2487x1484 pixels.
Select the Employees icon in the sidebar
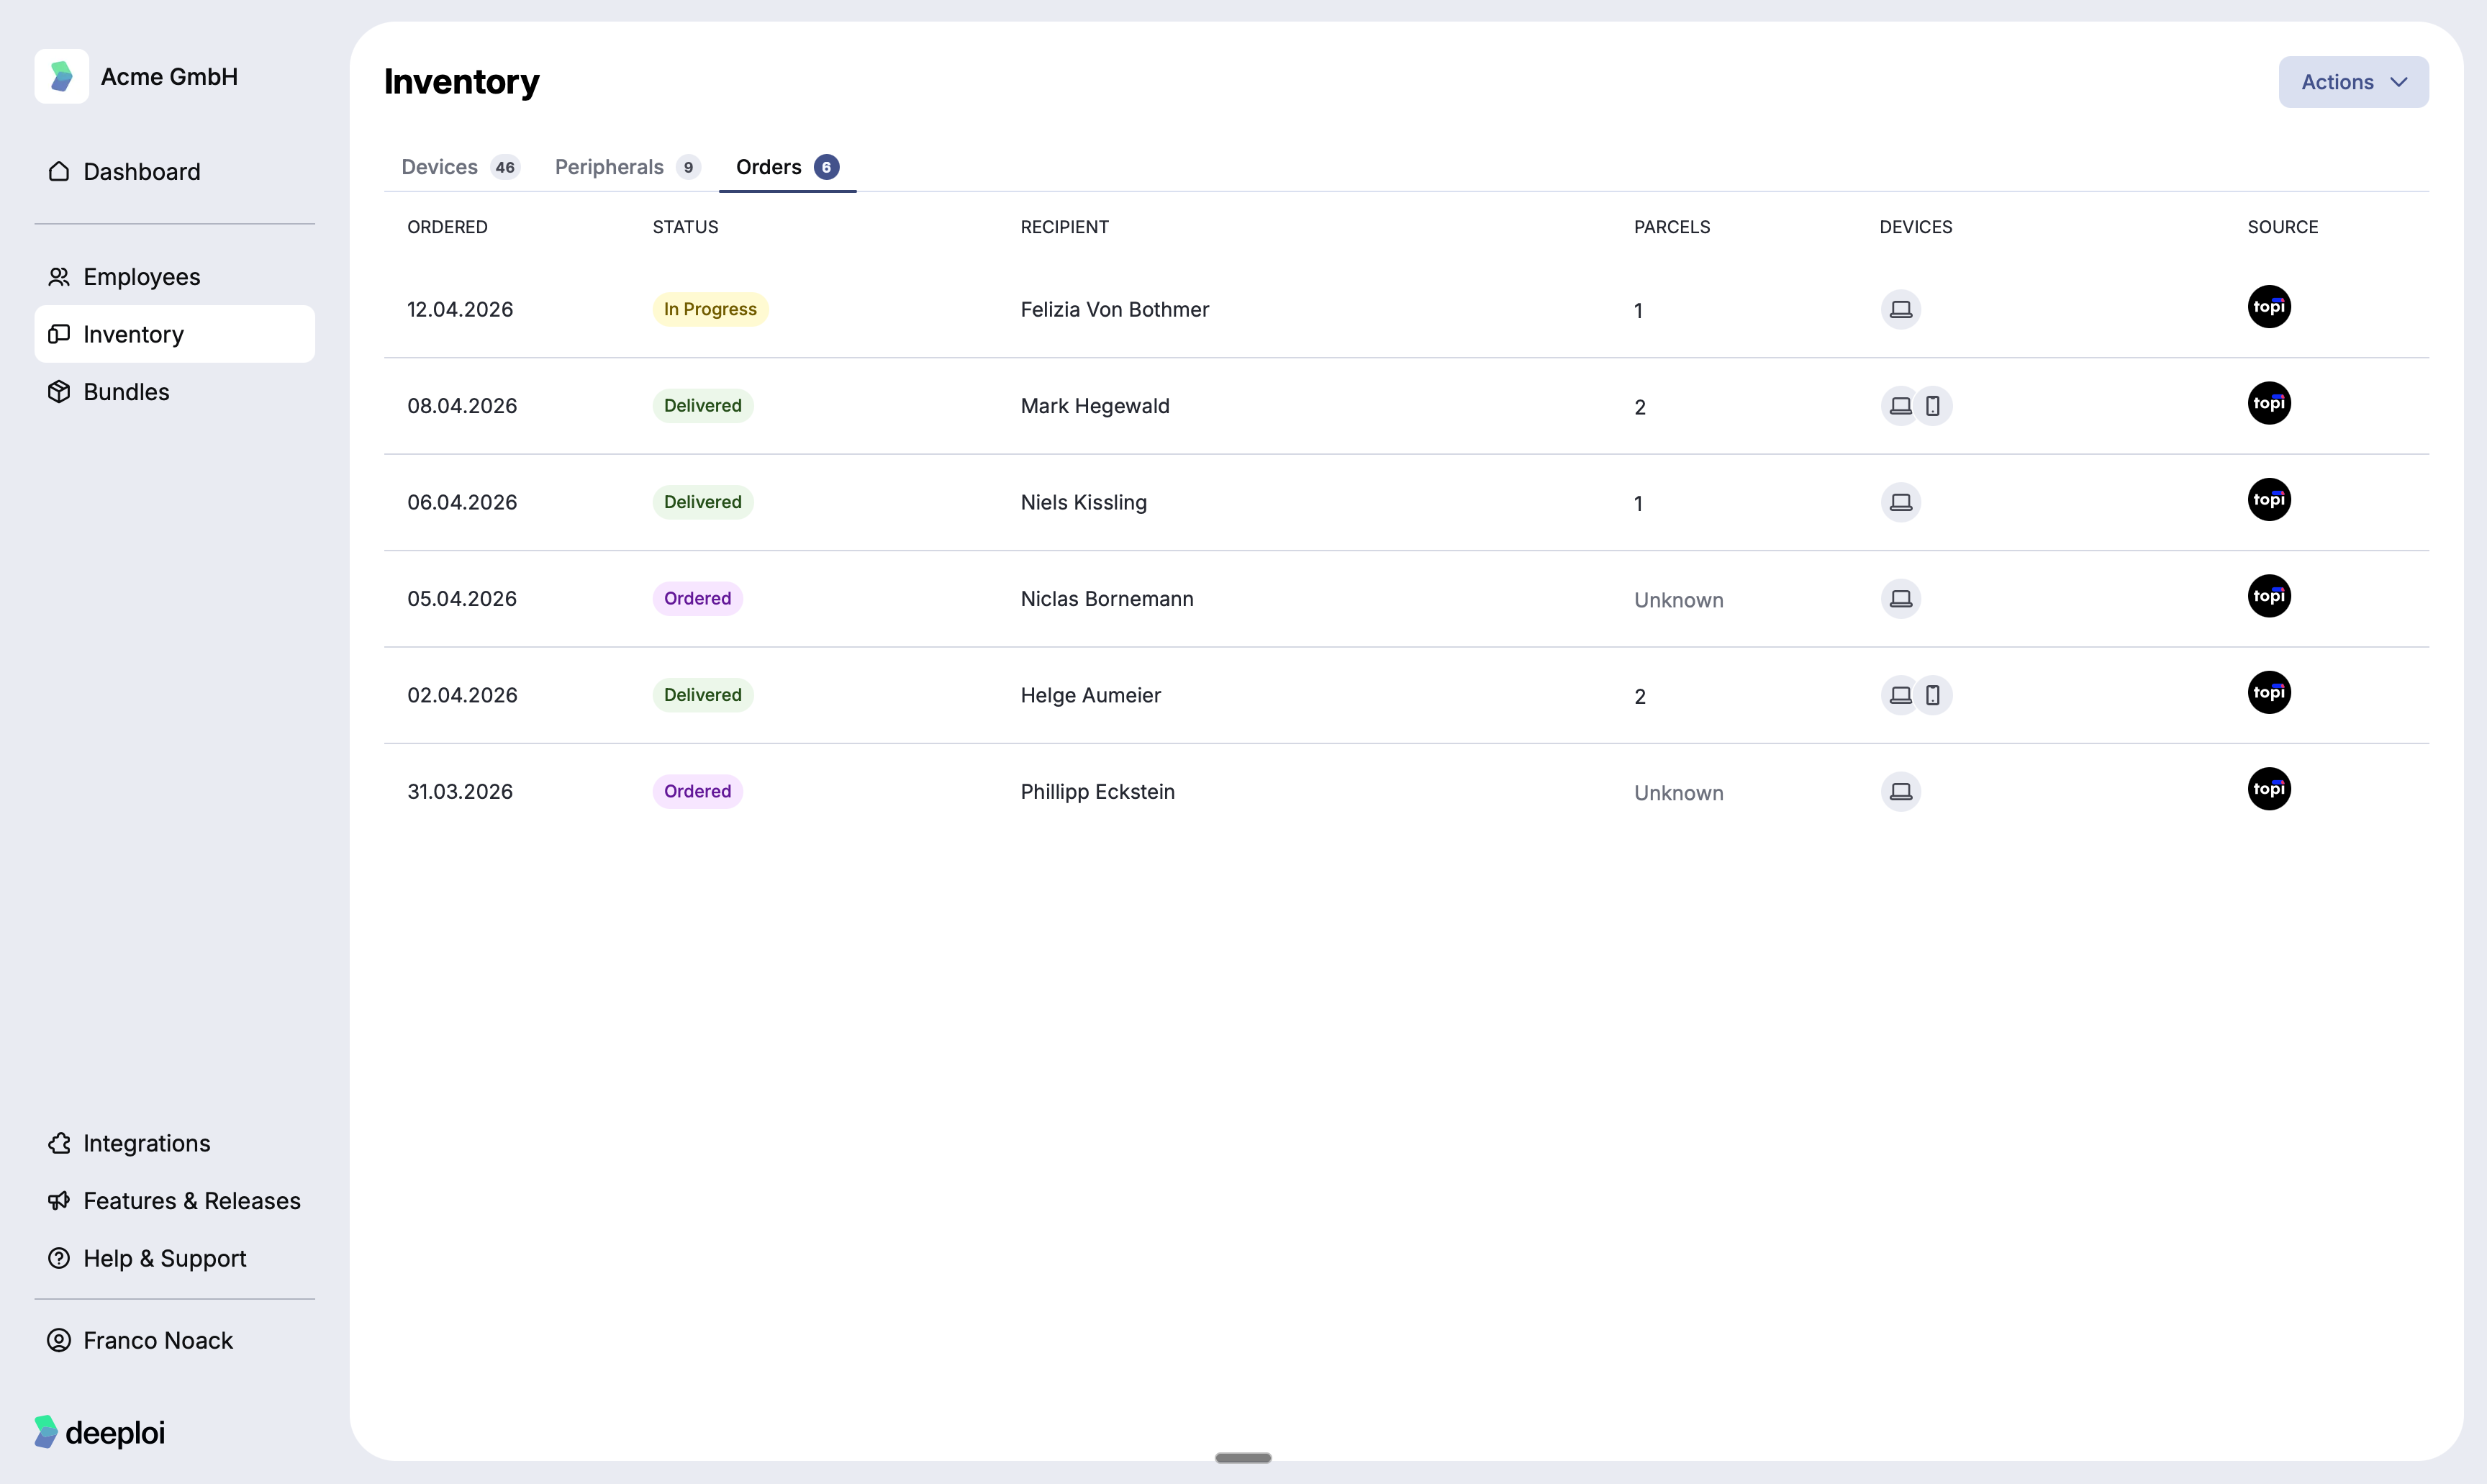pos(59,276)
